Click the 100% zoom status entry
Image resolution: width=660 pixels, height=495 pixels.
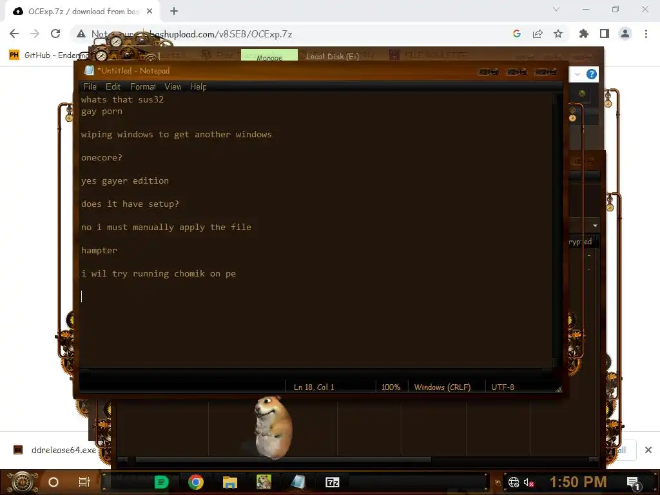391,387
